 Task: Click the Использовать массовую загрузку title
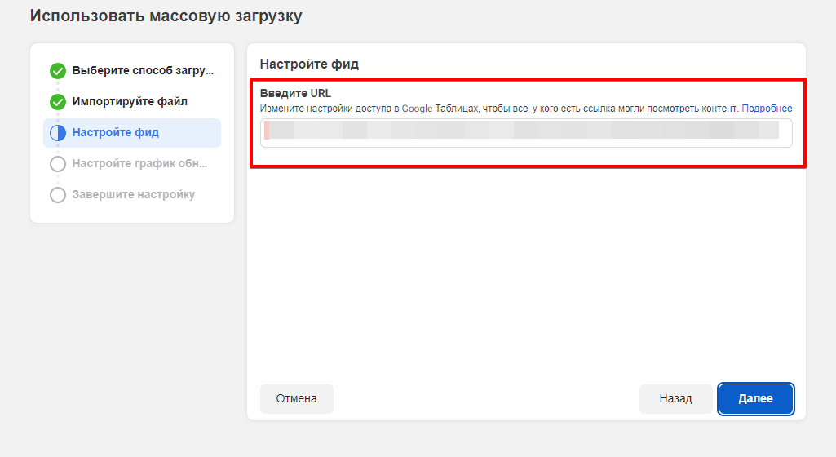tap(166, 16)
